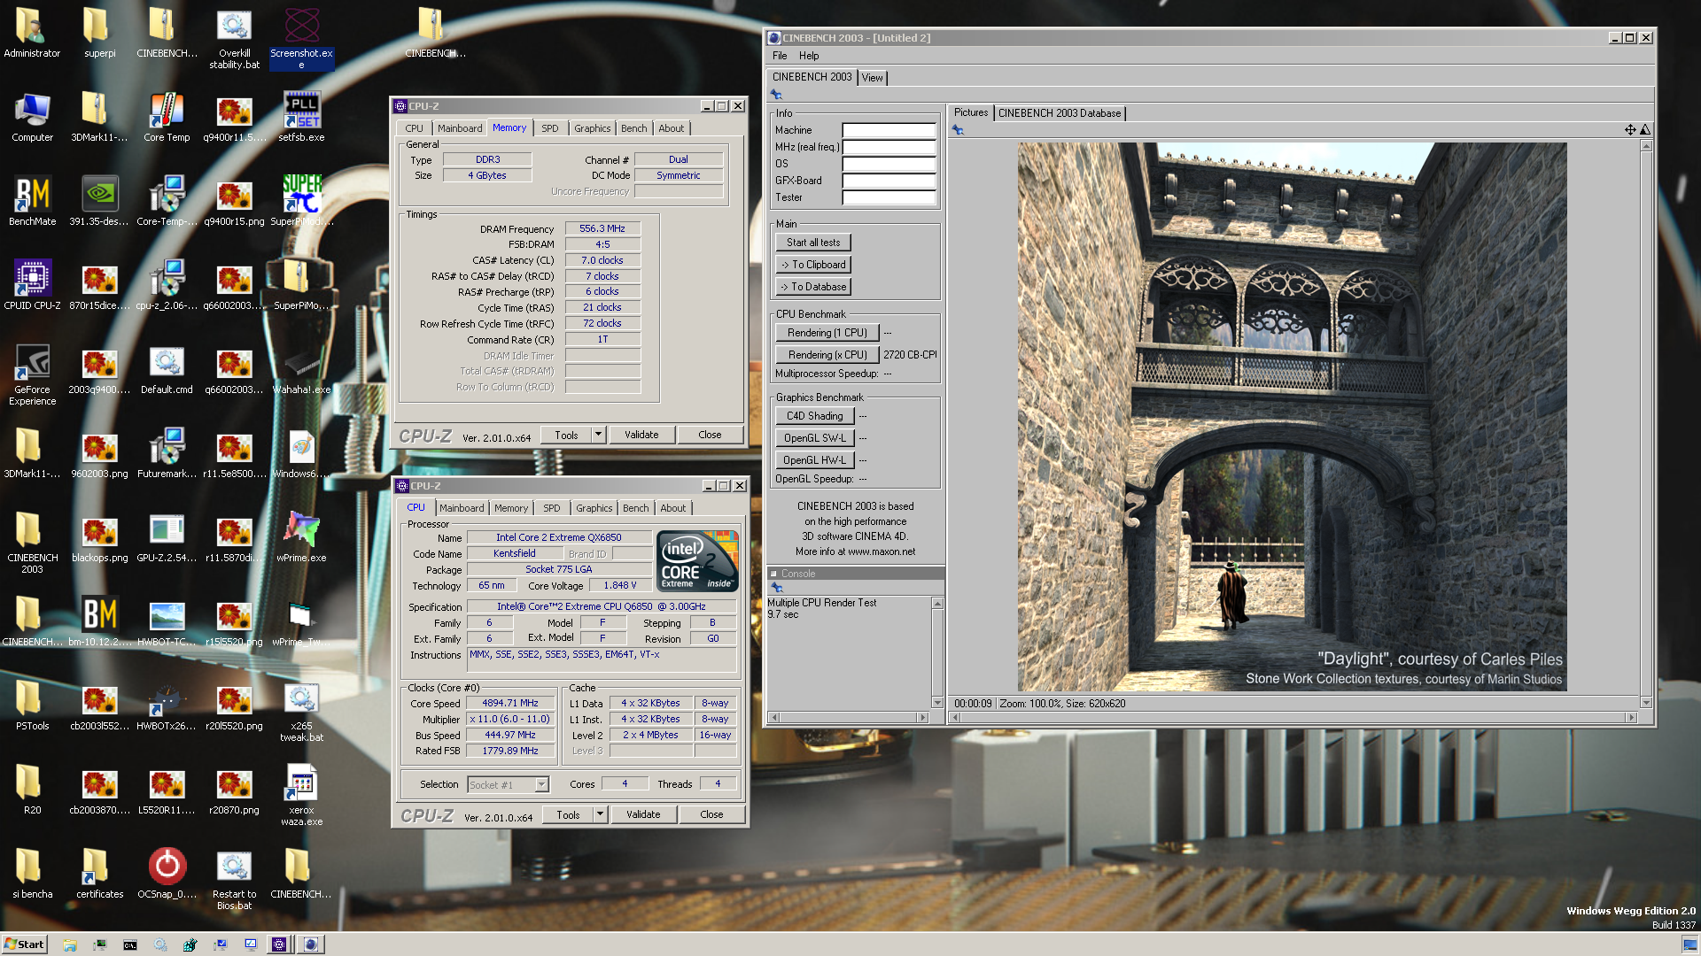1701x956 pixels.
Task: Switch to Cinebench via its taskbar button
Action: click(311, 944)
